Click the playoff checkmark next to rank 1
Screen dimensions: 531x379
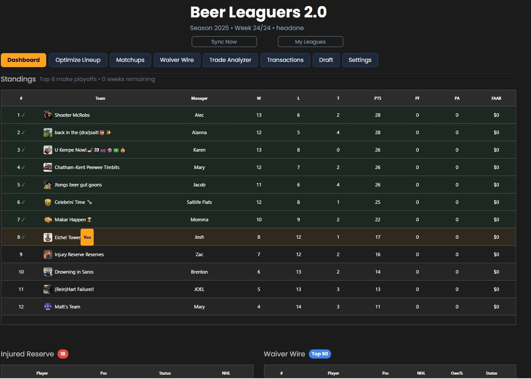click(23, 115)
